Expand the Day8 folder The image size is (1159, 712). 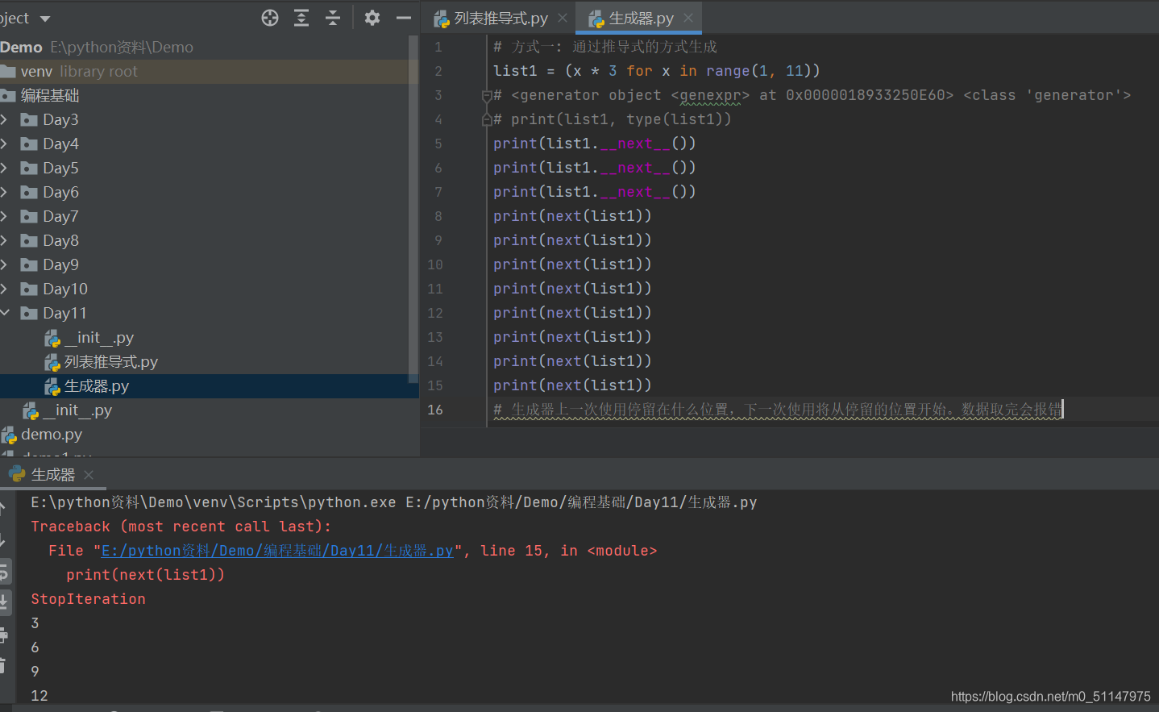[x=4, y=240]
